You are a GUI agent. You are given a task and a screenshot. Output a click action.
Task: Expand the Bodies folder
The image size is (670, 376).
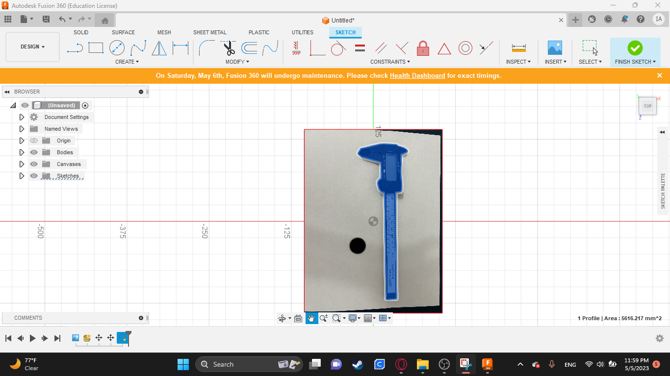(22, 152)
